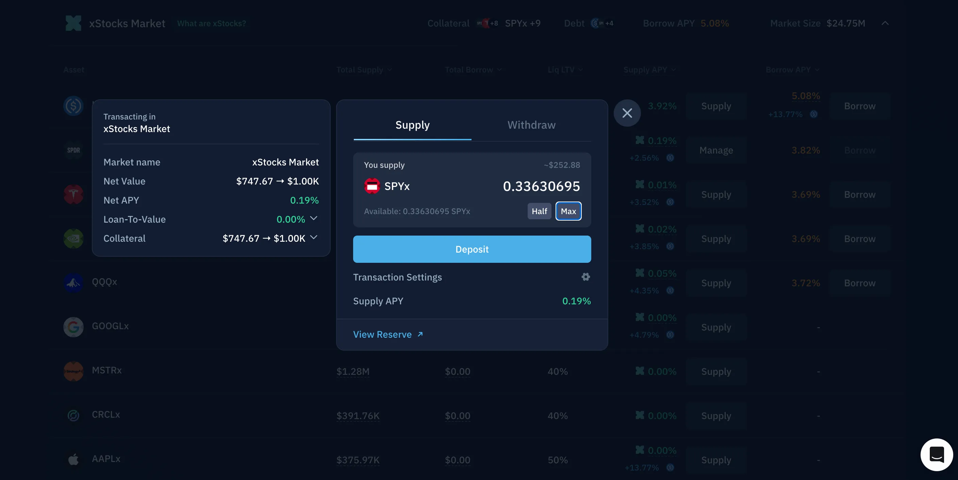Click the USD coin asset icon in the first row
This screenshot has width=958, height=480.
coord(73,106)
